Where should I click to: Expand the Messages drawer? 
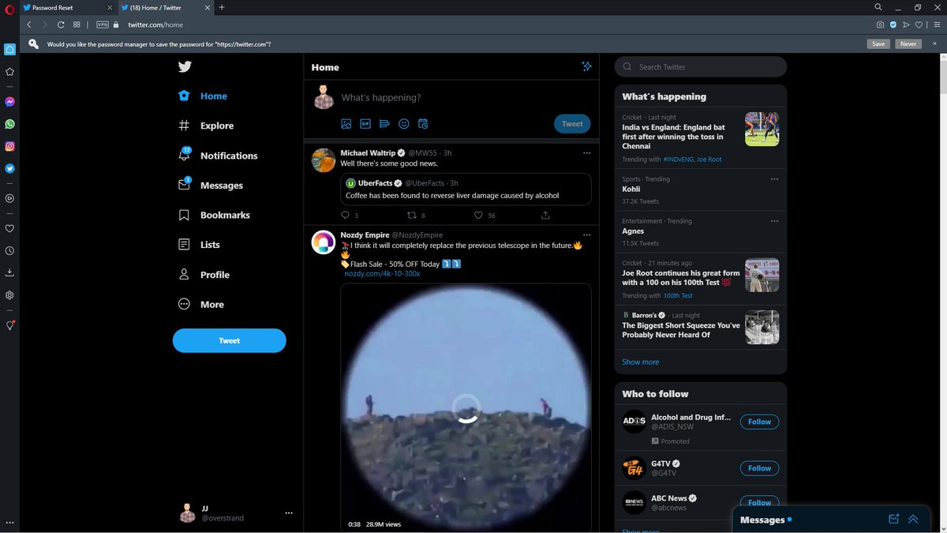point(913,519)
